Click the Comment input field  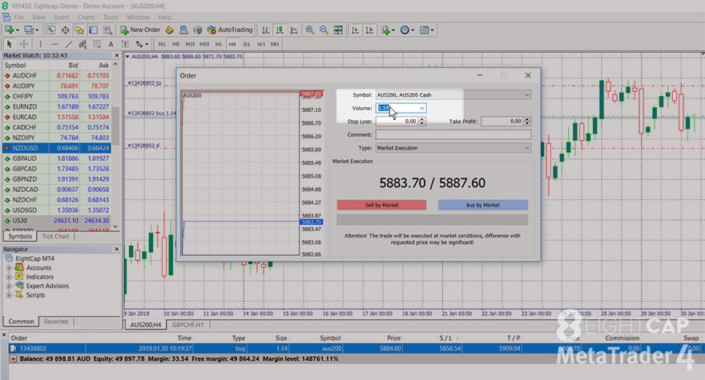tap(453, 134)
